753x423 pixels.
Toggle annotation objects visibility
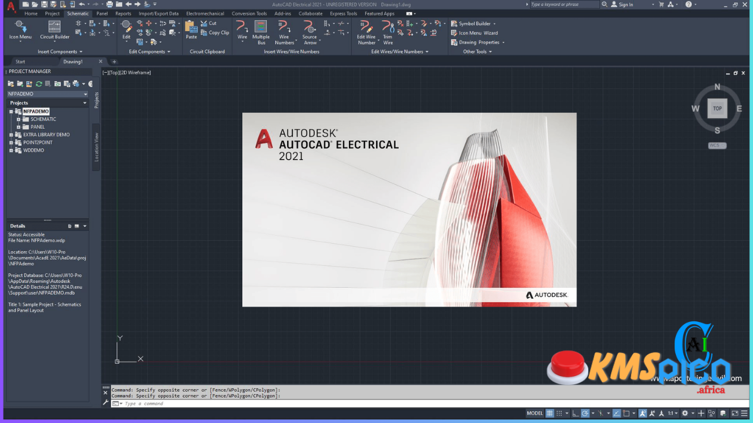click(643, 413)
